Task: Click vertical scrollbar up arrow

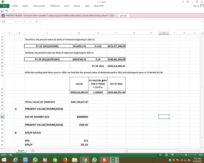Action: pyautogui.click(x=202, y=33)
